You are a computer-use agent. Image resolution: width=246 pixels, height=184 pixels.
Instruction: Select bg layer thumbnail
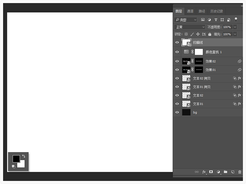(x=186, y=112)
